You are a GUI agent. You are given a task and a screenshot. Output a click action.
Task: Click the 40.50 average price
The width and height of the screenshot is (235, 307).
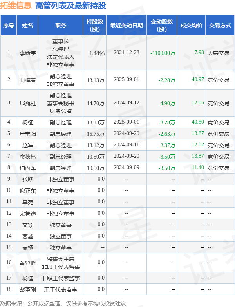198,122
